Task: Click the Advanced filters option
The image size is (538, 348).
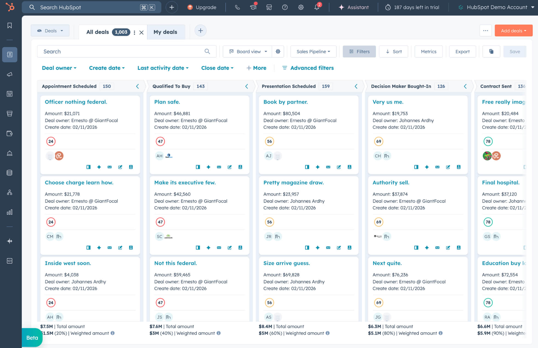Action: point(312,68)
